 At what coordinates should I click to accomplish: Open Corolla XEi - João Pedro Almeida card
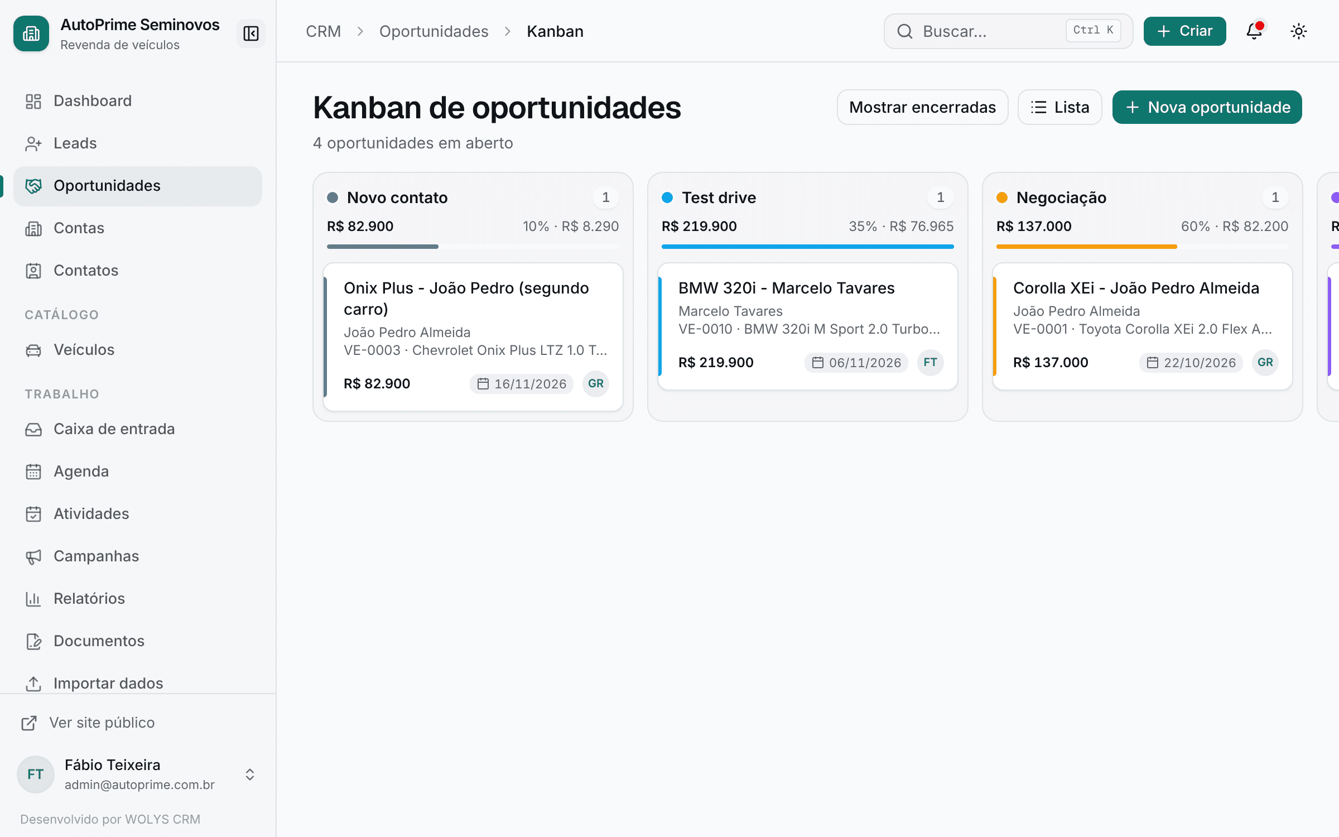pyautogui.click(x=1143, y=326)
